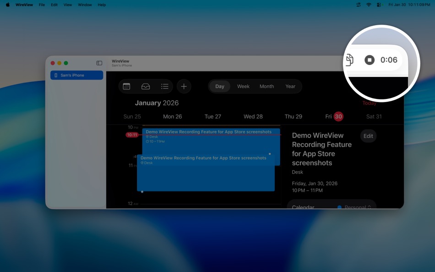Keep Day view selected by clicking Day
Screen dimensions: 435x272
point(219,86)
